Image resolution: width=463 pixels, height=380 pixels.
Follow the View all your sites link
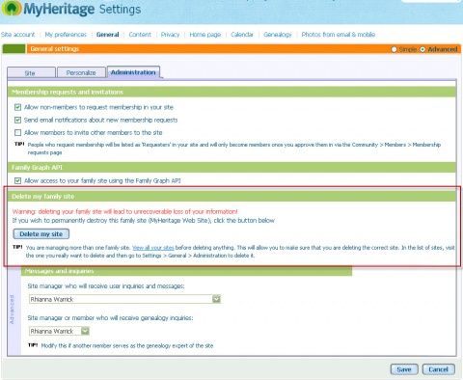point(153,248)
